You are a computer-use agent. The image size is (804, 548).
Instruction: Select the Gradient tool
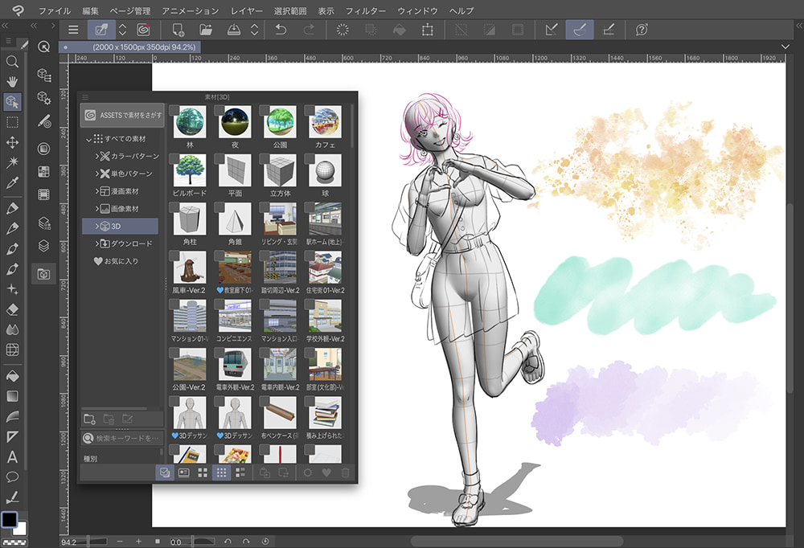coord(12,396)
